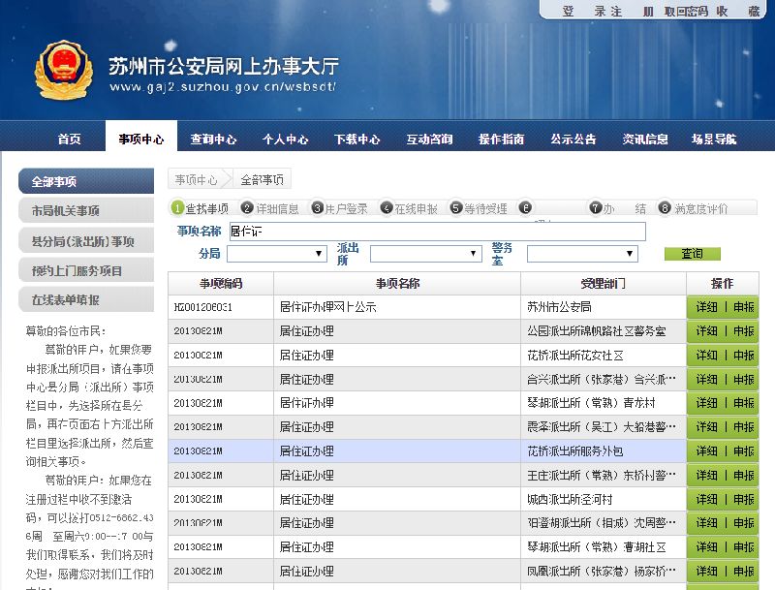This screenshot has width=775, height=590.
Task: Open 个人中心 navigation tab
Action: point(285,139)
